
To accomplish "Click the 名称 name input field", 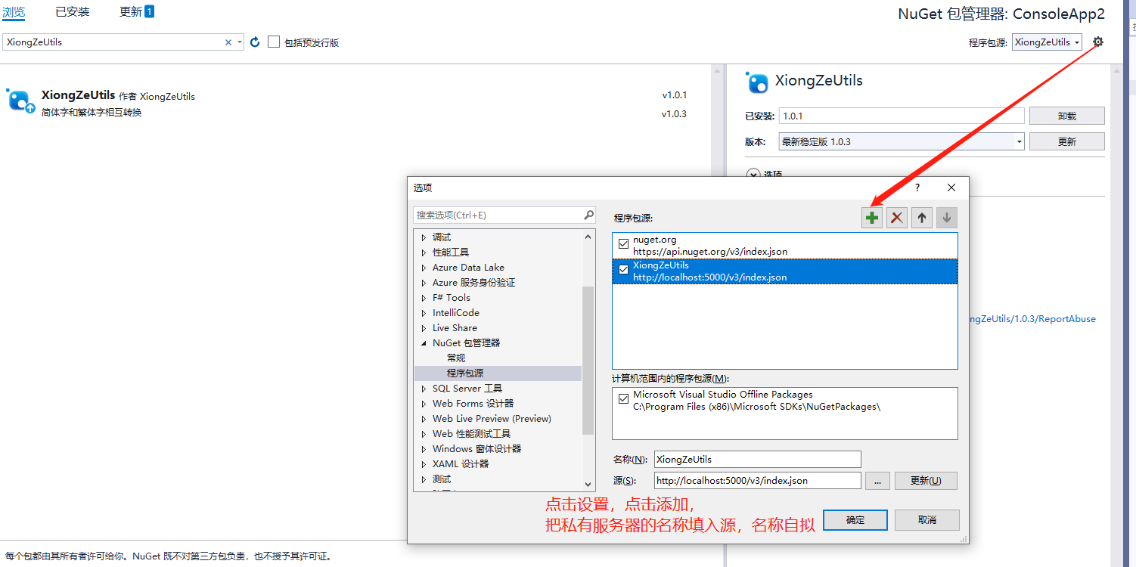I will coord(757,459).
